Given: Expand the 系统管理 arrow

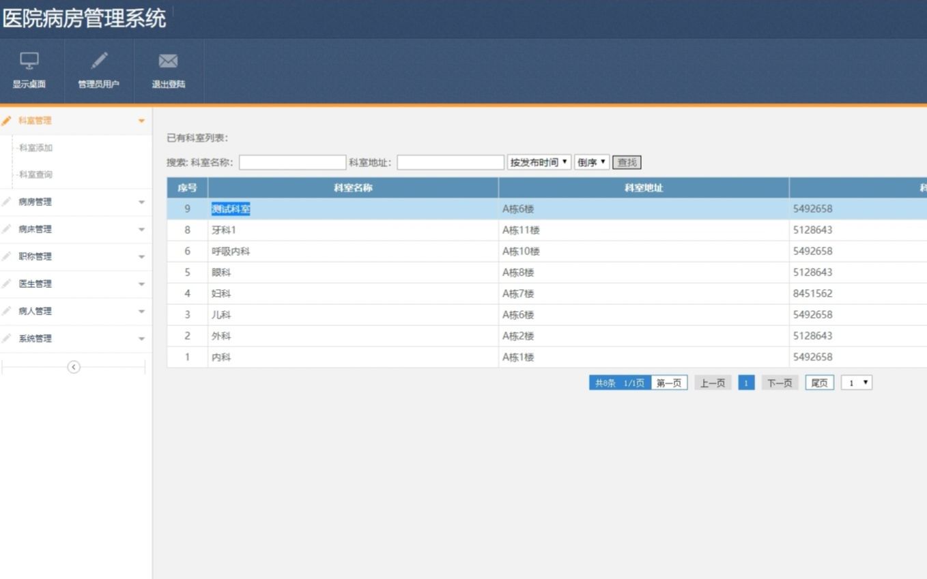Looking at the screenshot, I should 141,339.
